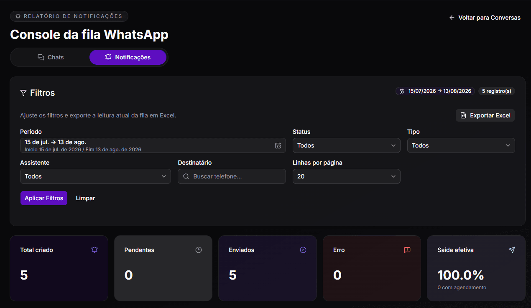This screenshot has width=531, height=308.
Task: Click the bell icon on Total criado card
Action: coord(94,250)
